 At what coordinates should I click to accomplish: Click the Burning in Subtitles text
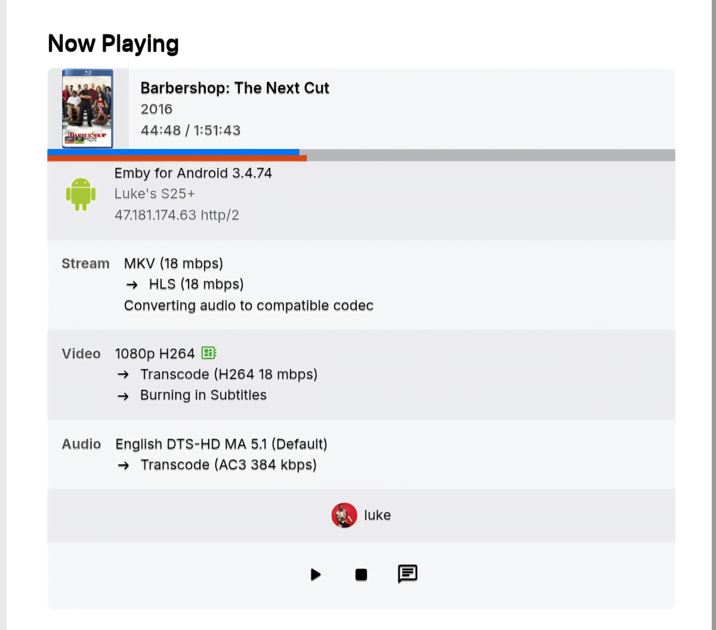[x=203, y=395]
